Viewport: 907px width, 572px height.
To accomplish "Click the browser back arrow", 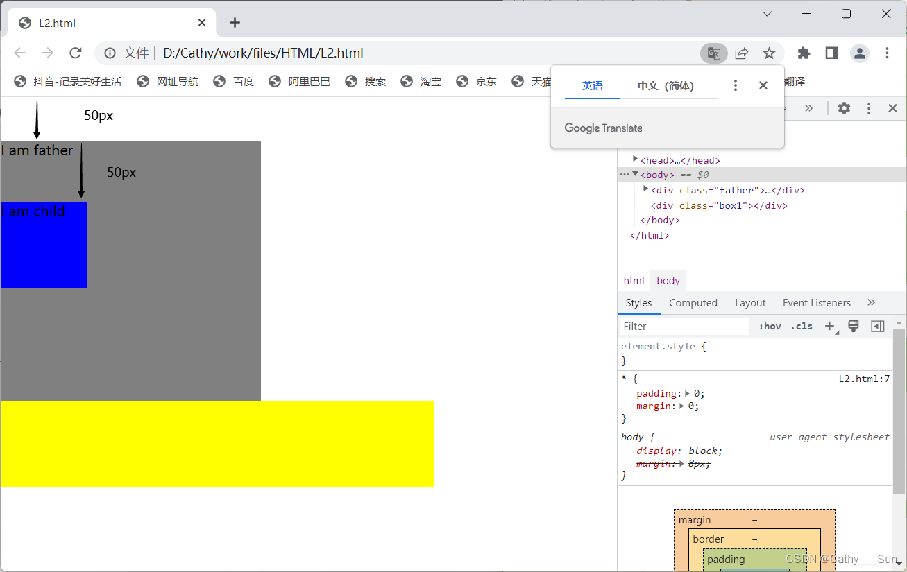I will 19,53.
